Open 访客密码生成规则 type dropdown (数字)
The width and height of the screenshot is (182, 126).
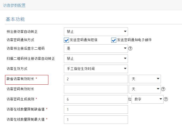[148, 99]
